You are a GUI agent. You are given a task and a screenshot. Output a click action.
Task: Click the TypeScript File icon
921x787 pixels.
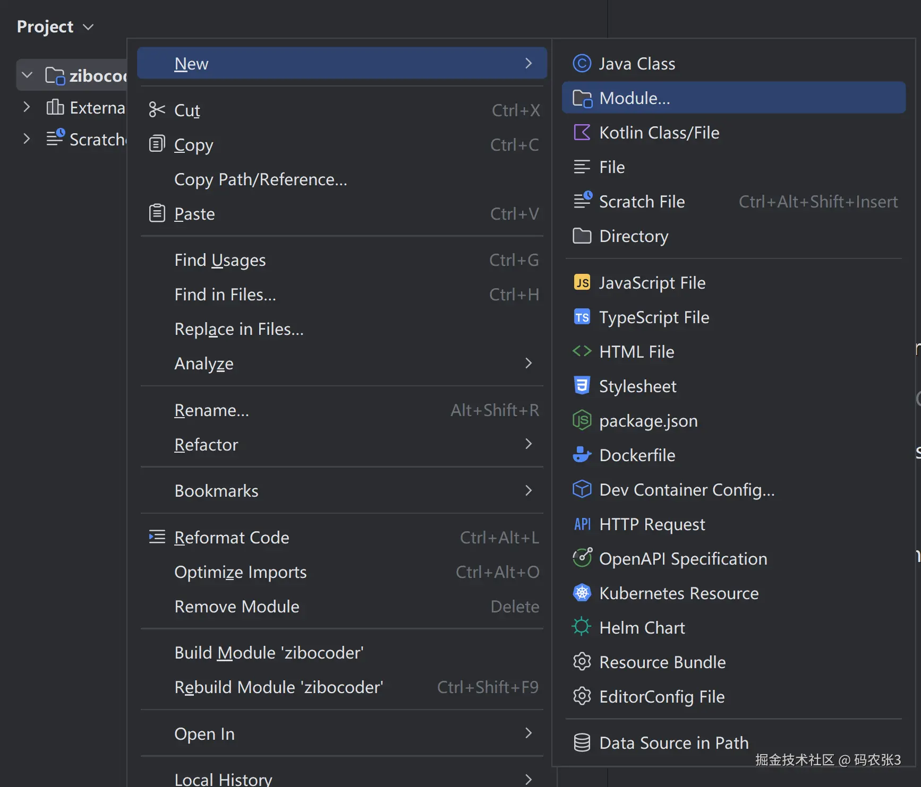click(x=582, y=317)
